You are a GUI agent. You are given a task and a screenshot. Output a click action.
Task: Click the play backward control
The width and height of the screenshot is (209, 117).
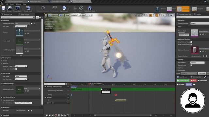point(53,115)
